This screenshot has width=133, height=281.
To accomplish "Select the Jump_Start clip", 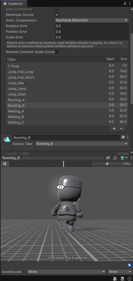I will (67, 94).
